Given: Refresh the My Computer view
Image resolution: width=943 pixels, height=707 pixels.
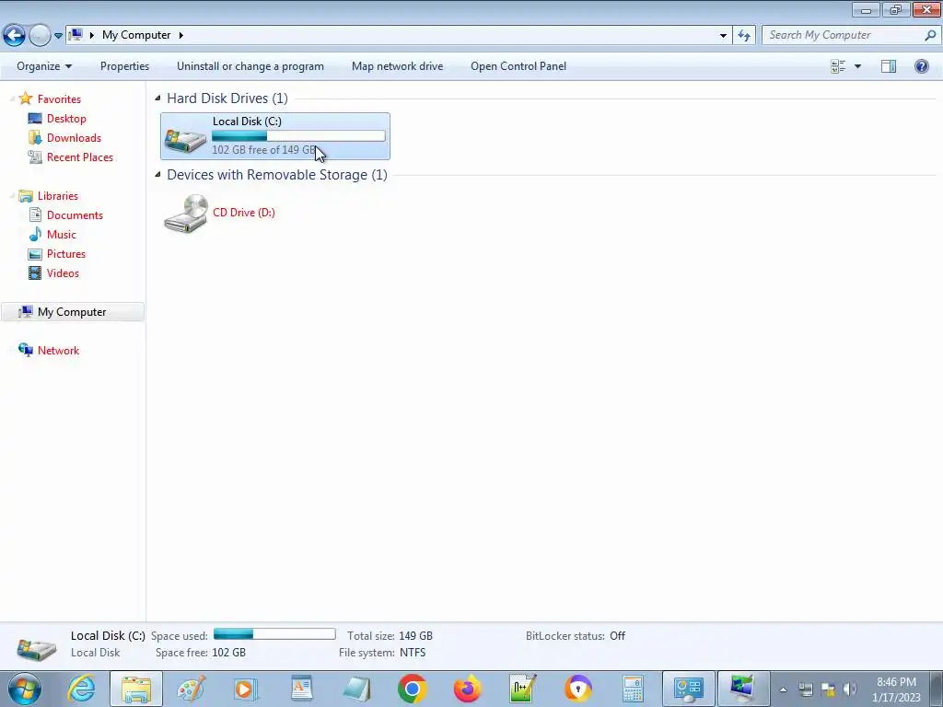Looking at the screenshot, I should 744,36.
